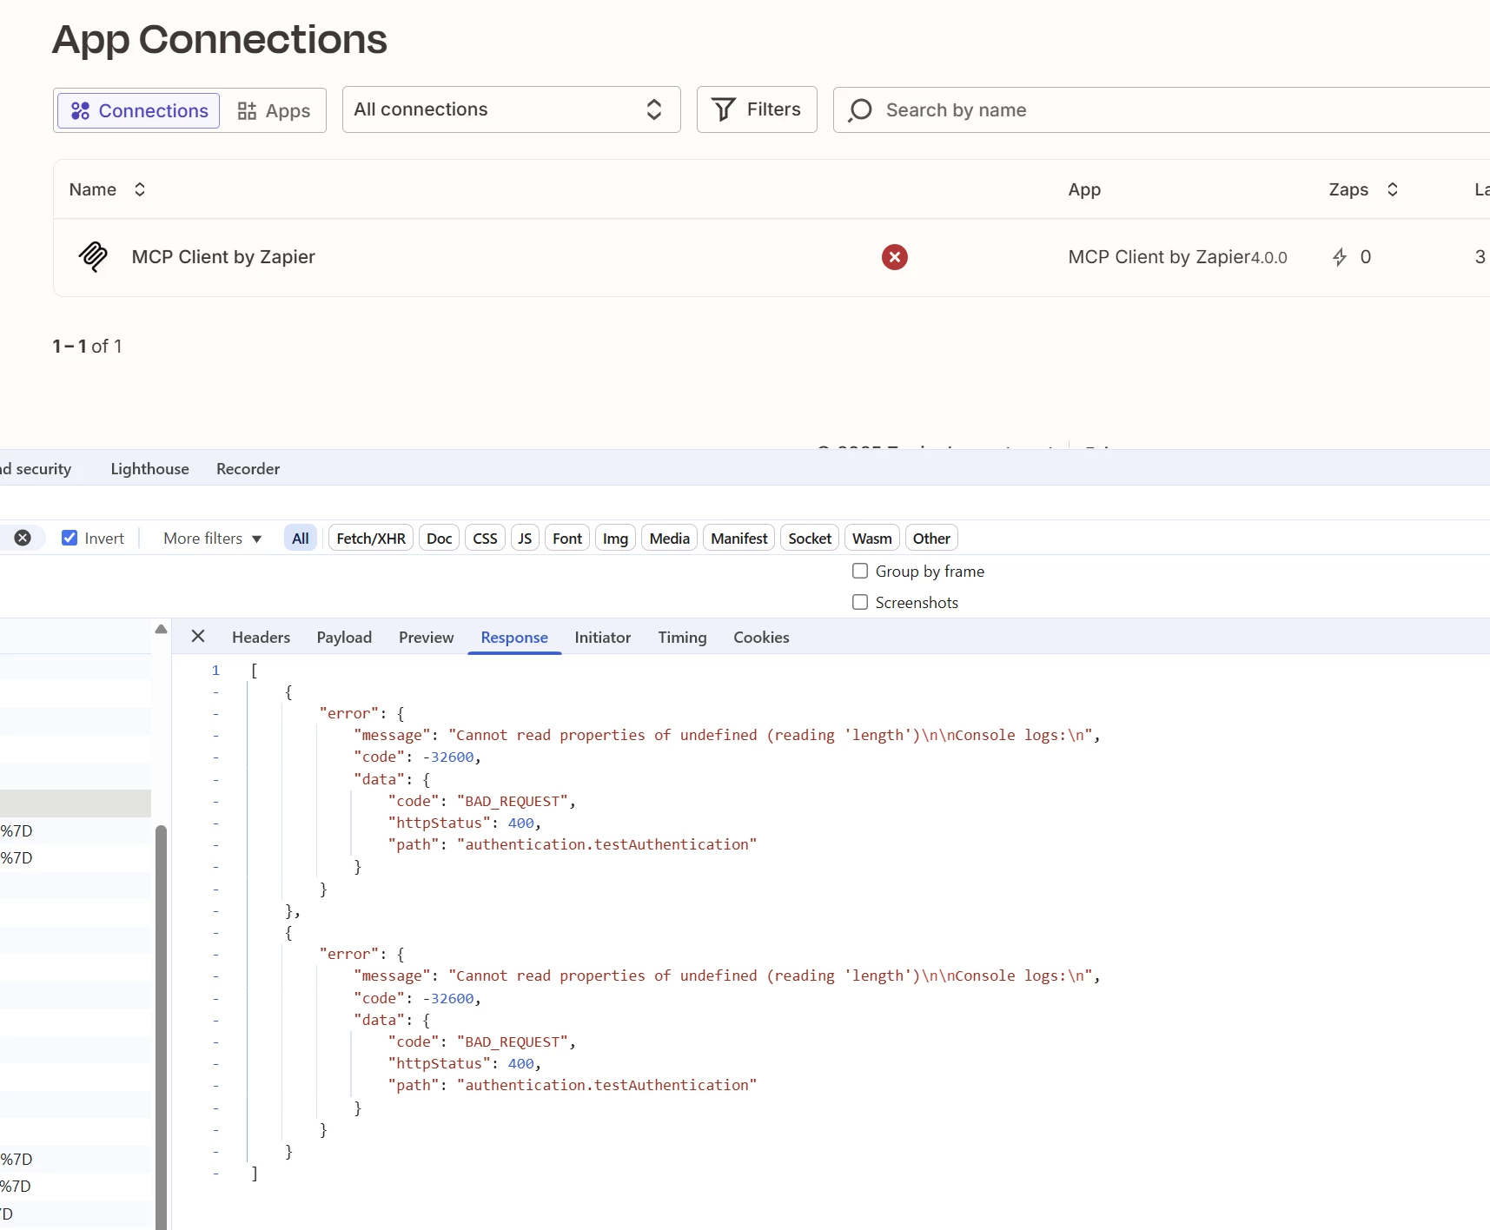Click the App column header
1490x1230 pixels.
[x=1084, y=189]
